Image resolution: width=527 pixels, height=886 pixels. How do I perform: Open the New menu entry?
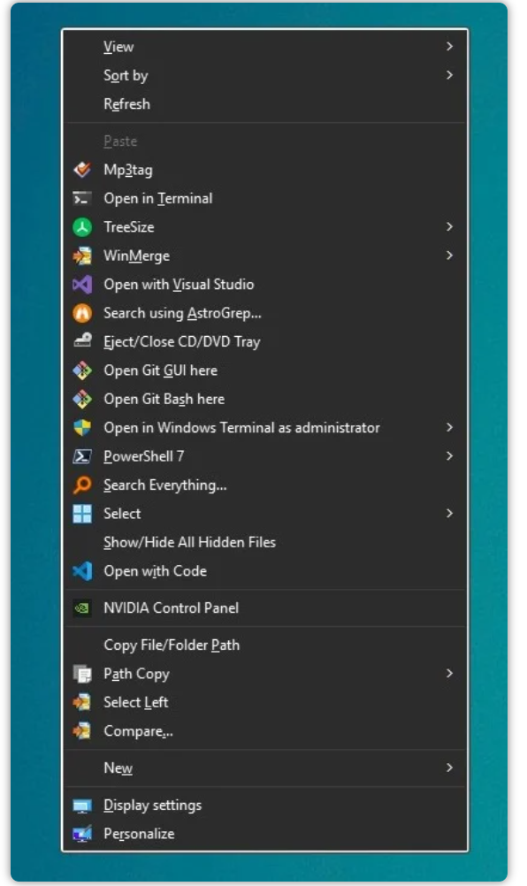click(118, 768)
